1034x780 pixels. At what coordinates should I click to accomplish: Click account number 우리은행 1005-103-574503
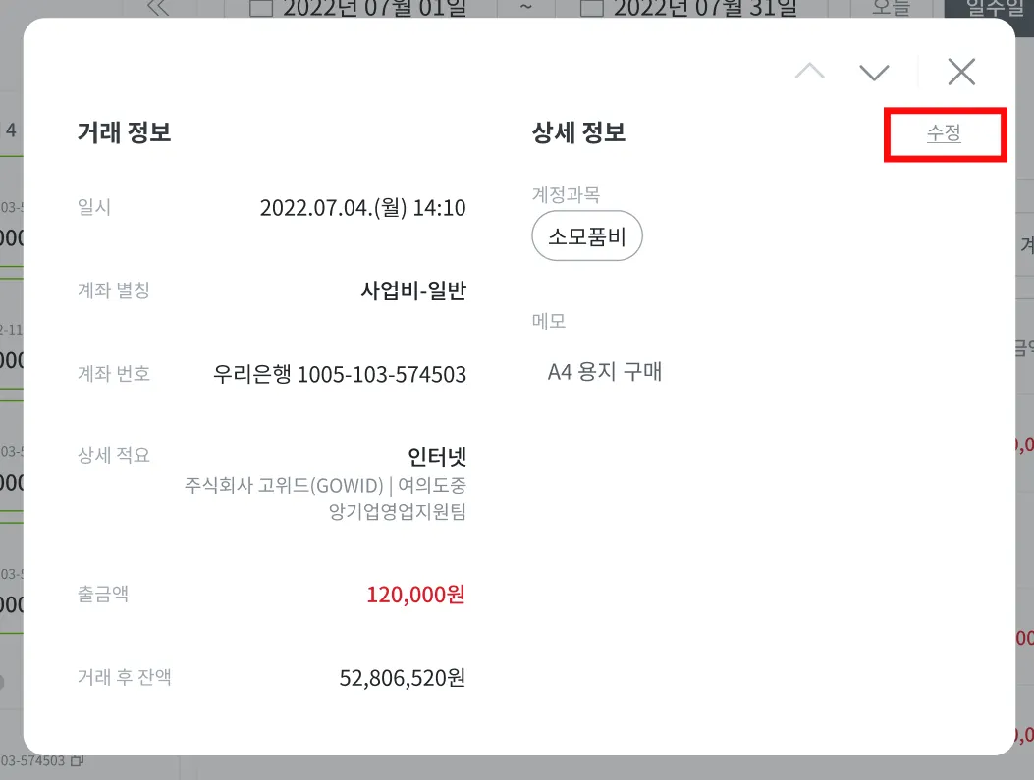click(x=340, y=374)
